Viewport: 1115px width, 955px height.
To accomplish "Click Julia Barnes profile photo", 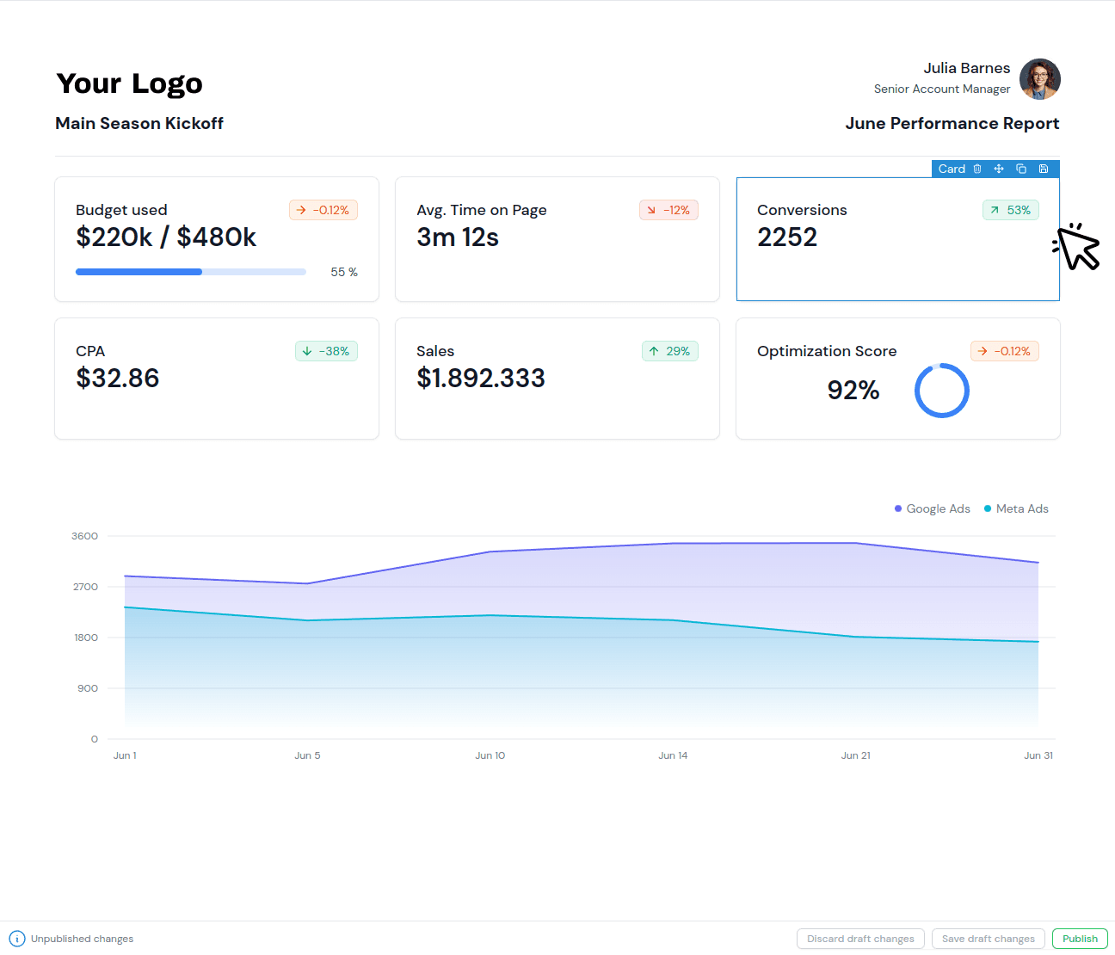I will [x=1039, y=79].
